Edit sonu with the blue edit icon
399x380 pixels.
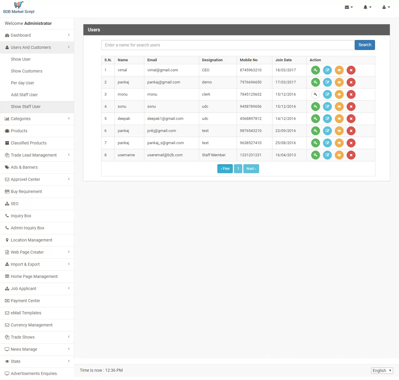pos(327,107)
